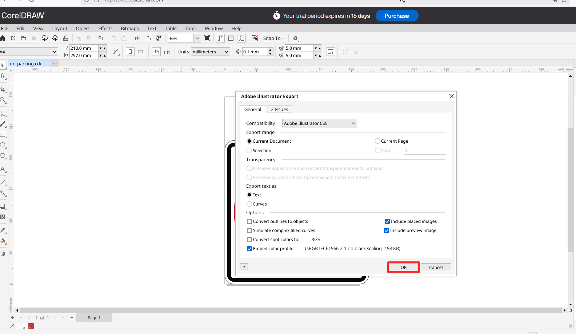
Task: Switch to the 2 Issues tab
Action: (279, 109)
